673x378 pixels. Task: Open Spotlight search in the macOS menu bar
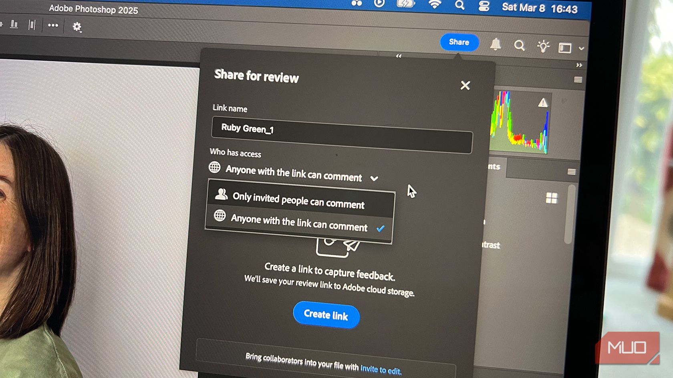pyautogui.click(x=460, y=5)
